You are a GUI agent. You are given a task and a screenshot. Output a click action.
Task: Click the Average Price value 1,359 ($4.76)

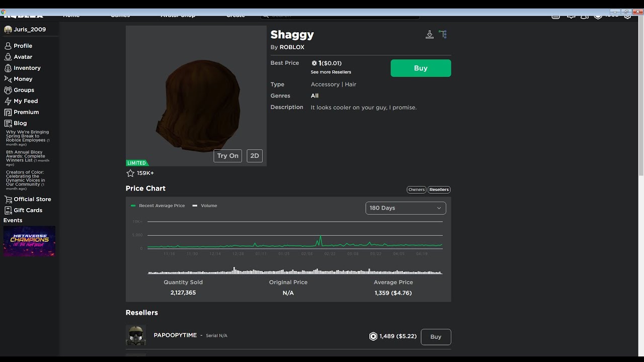click(x=393, y=293)
